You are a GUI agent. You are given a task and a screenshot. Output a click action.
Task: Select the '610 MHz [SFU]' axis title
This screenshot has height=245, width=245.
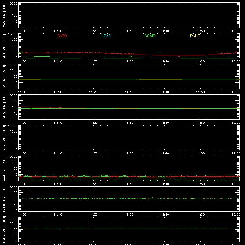(x=4, y=76)
